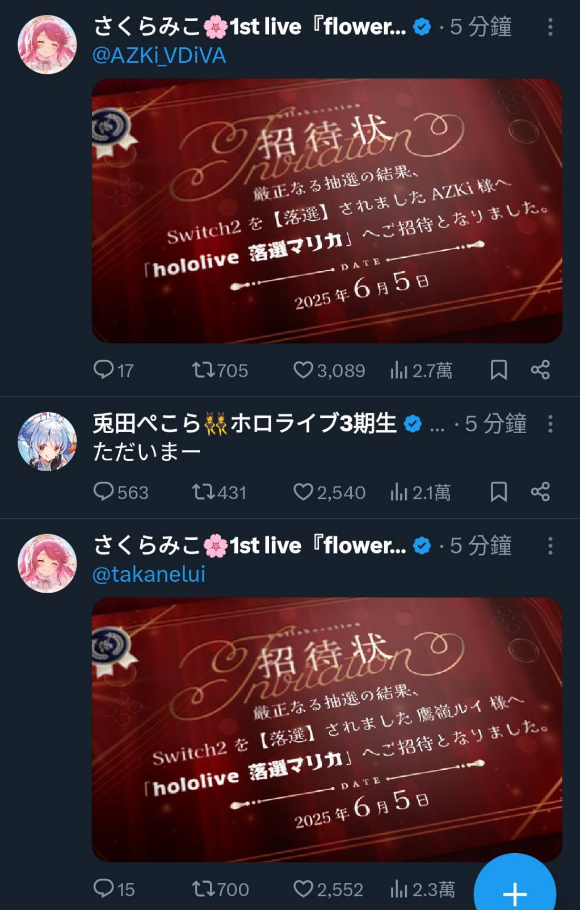Share Pekora's ただいまー tweet
The image size is (580, 910).
tap(540, 492)
